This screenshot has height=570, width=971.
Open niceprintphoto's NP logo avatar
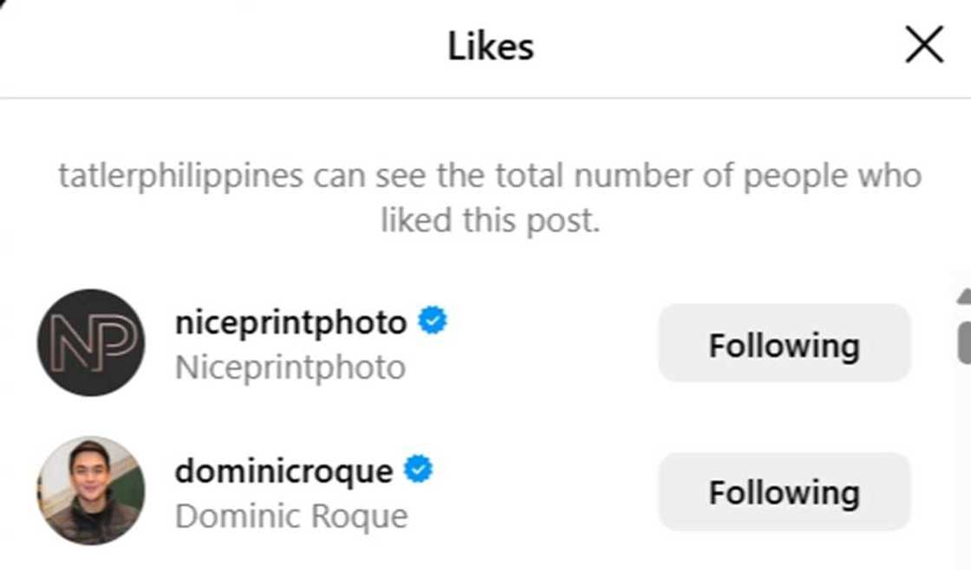tap(91, 343)
